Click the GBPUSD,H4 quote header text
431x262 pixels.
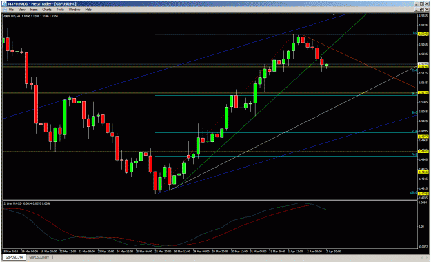coord(31,17)
